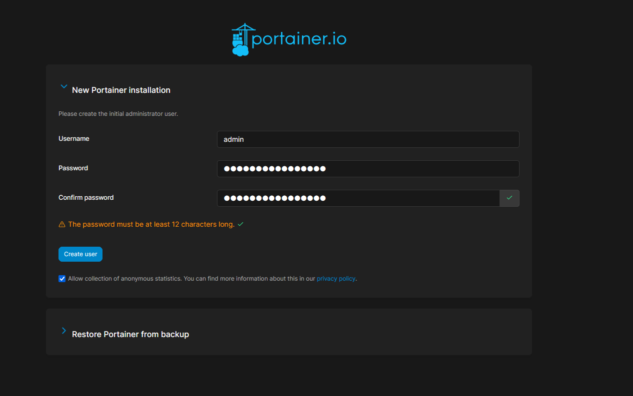This screenshot has width=633, height=396.
Task: Click the password 12 characters warning text
Action: [x=151, y=225]
